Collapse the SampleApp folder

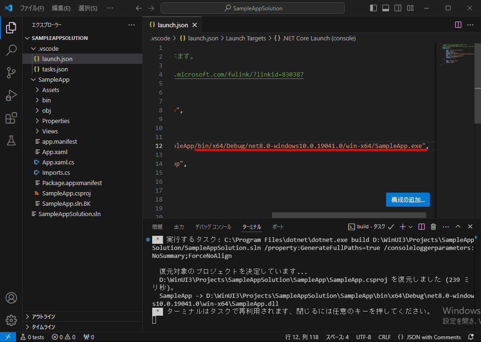tap(82, 79)
